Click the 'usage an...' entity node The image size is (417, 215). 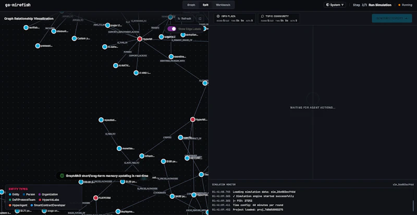[44, 211]
